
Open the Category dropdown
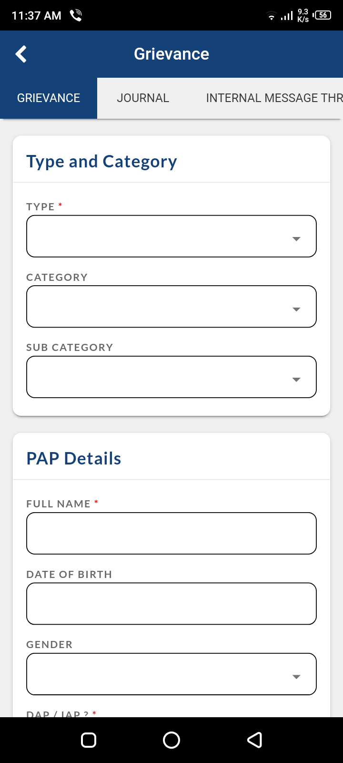point(171,307)
